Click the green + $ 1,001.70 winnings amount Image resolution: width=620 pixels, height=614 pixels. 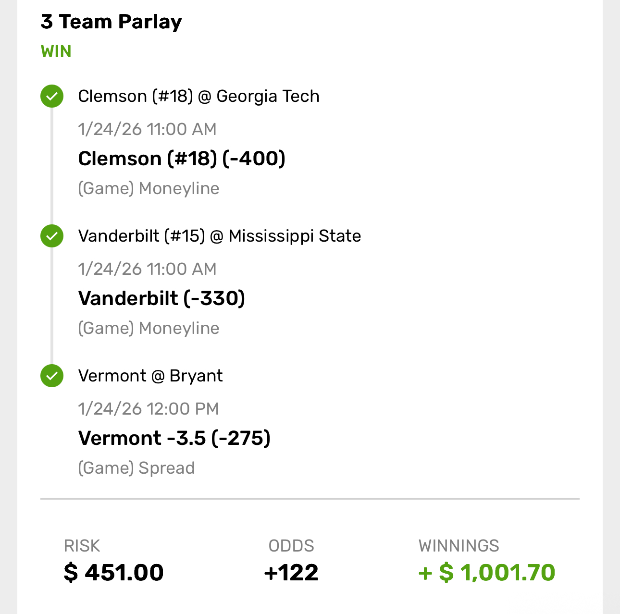click(x=486, y=572)
